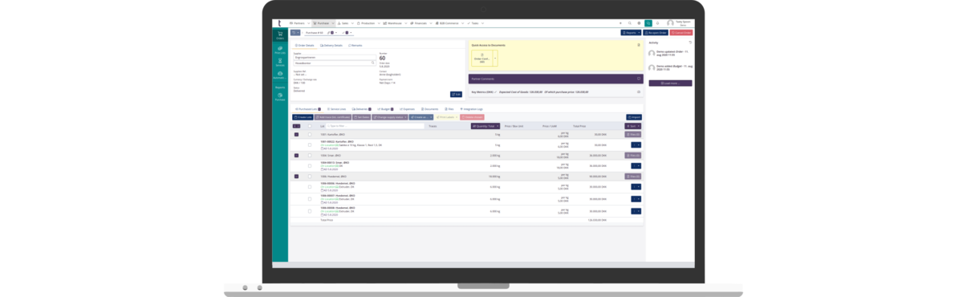This screenshot has width=963, height=297.
Task: Open the Service Lines tab
Action: coord(336,108)
